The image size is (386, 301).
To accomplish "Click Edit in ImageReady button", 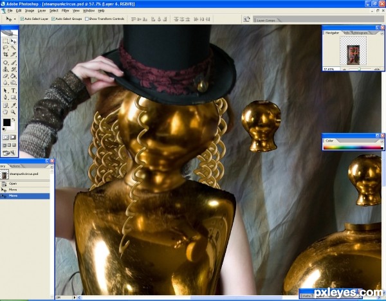I will point(10,153).
